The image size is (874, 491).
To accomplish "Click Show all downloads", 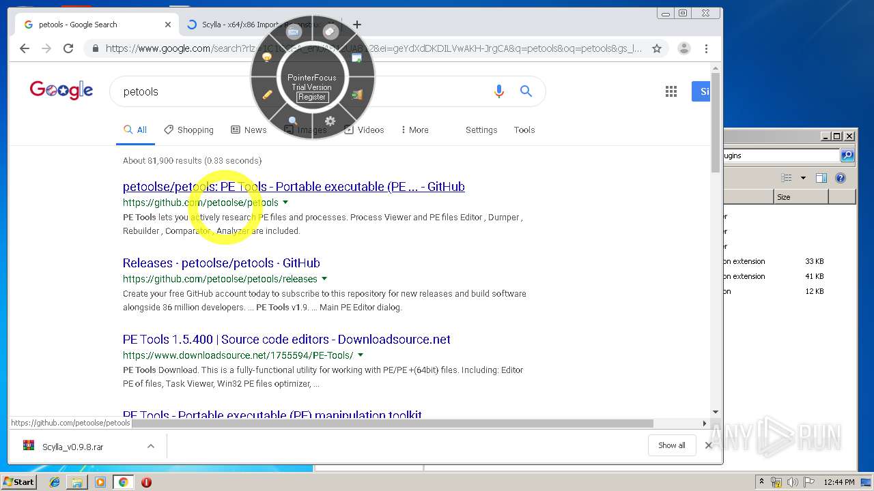I will tap(672, 445).
